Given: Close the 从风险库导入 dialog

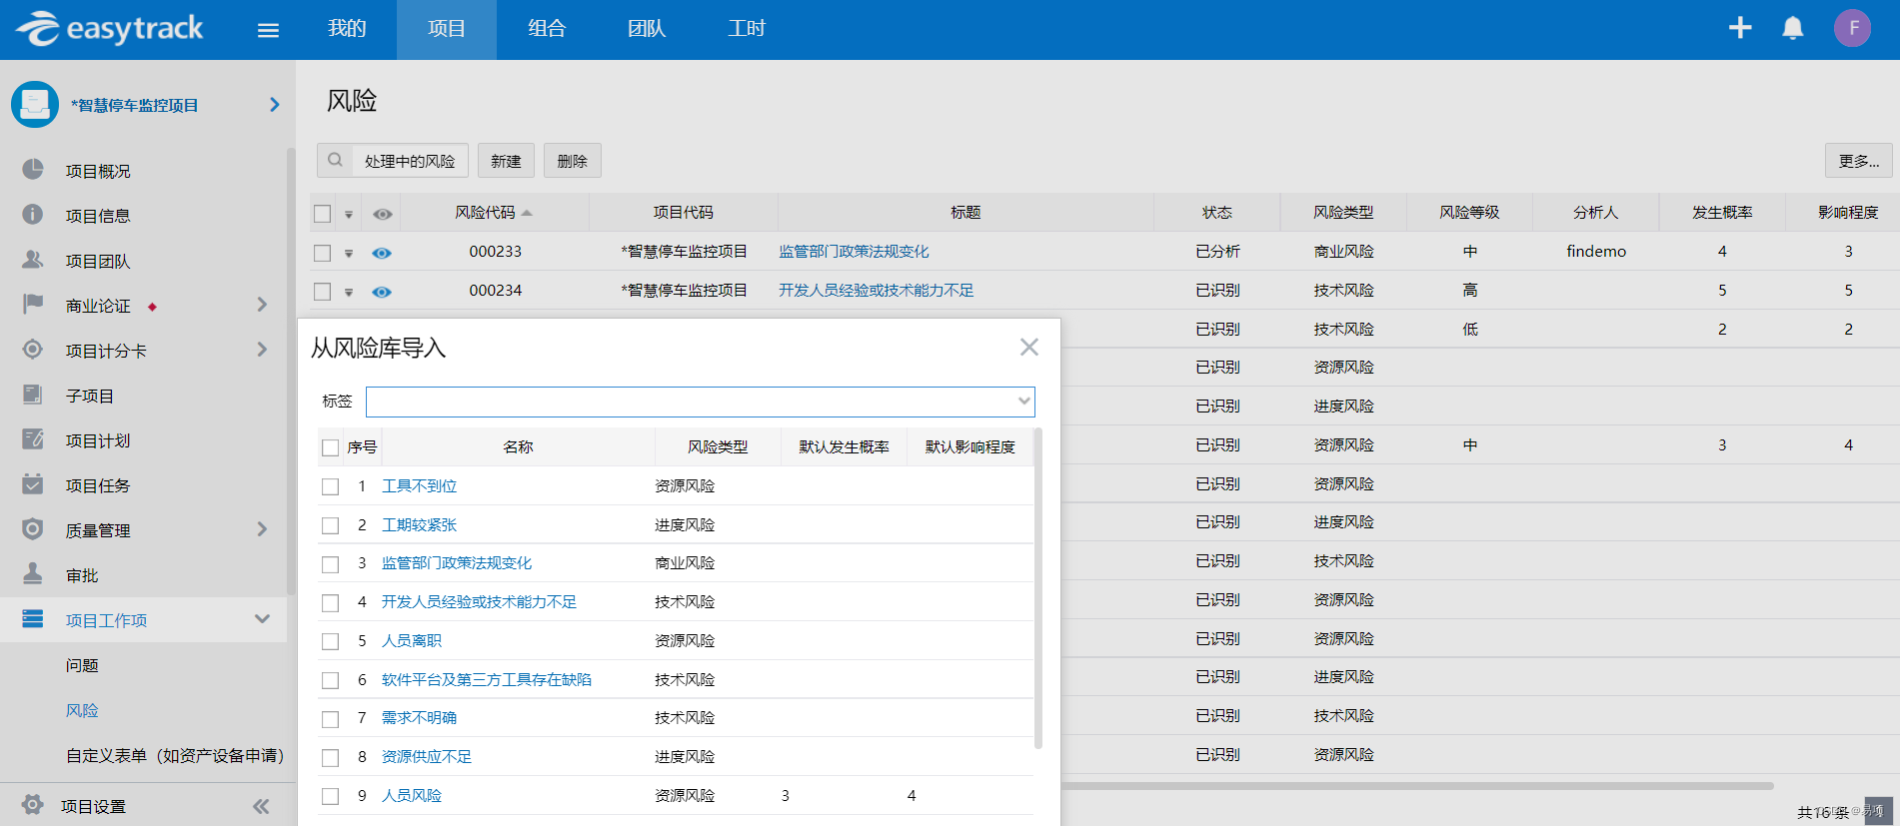Looking at the screenshot, I should pos(1029,347).
